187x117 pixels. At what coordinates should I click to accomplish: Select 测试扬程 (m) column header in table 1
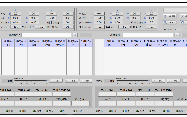pos(73,43)
